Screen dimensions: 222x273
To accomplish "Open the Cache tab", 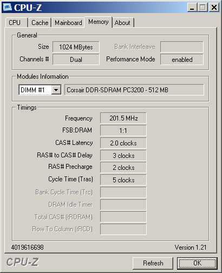I will [40, 23].
